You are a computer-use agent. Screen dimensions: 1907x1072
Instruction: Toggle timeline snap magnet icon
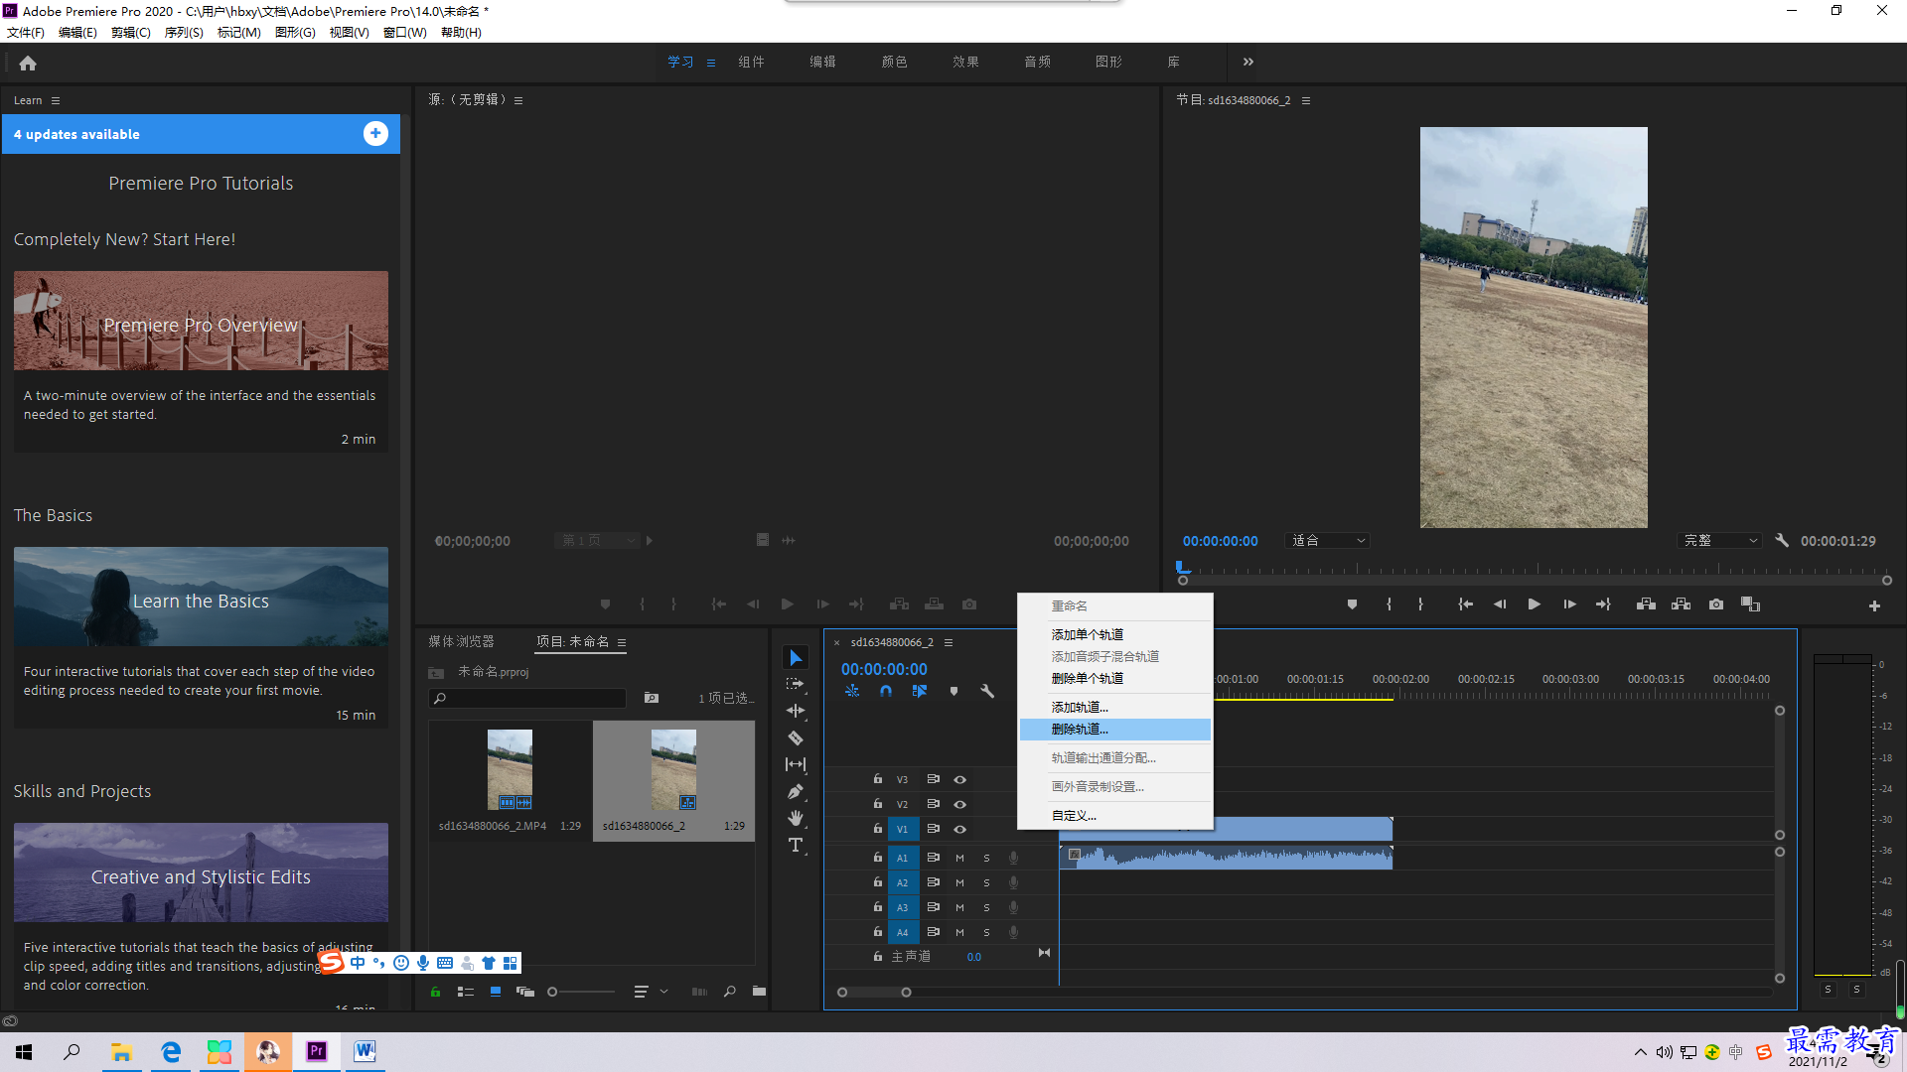coord(886,691)
